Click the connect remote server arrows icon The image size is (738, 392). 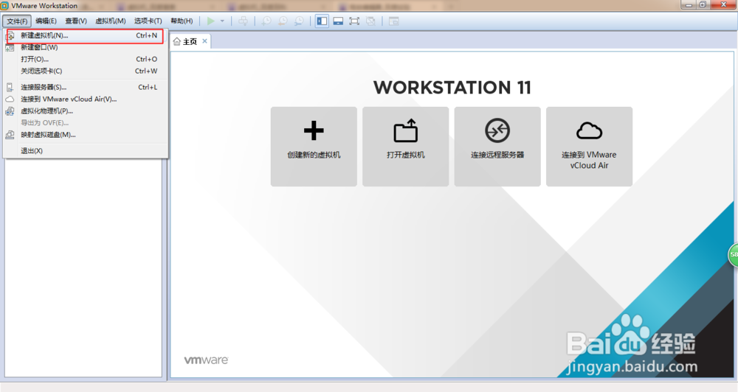coord(497,130)
